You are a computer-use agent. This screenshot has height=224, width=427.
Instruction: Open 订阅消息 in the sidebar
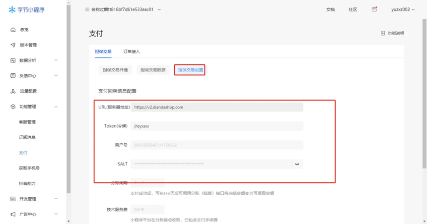pos(27,137)
